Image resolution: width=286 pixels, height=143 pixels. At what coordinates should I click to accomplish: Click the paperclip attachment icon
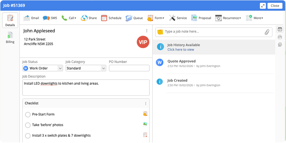pos(267,32)
